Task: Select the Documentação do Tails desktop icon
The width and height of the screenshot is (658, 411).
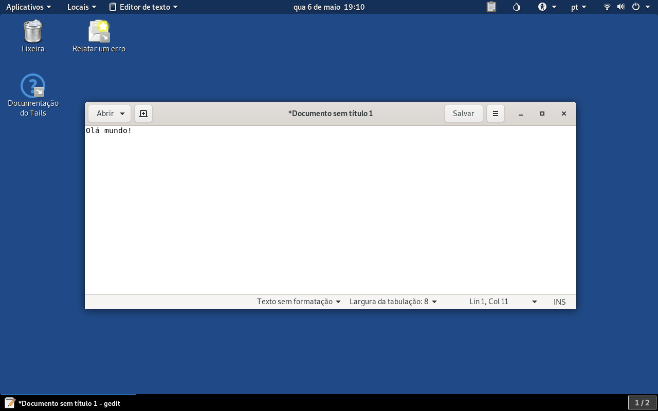Action: pyautogui.click(x=33, y=95)
